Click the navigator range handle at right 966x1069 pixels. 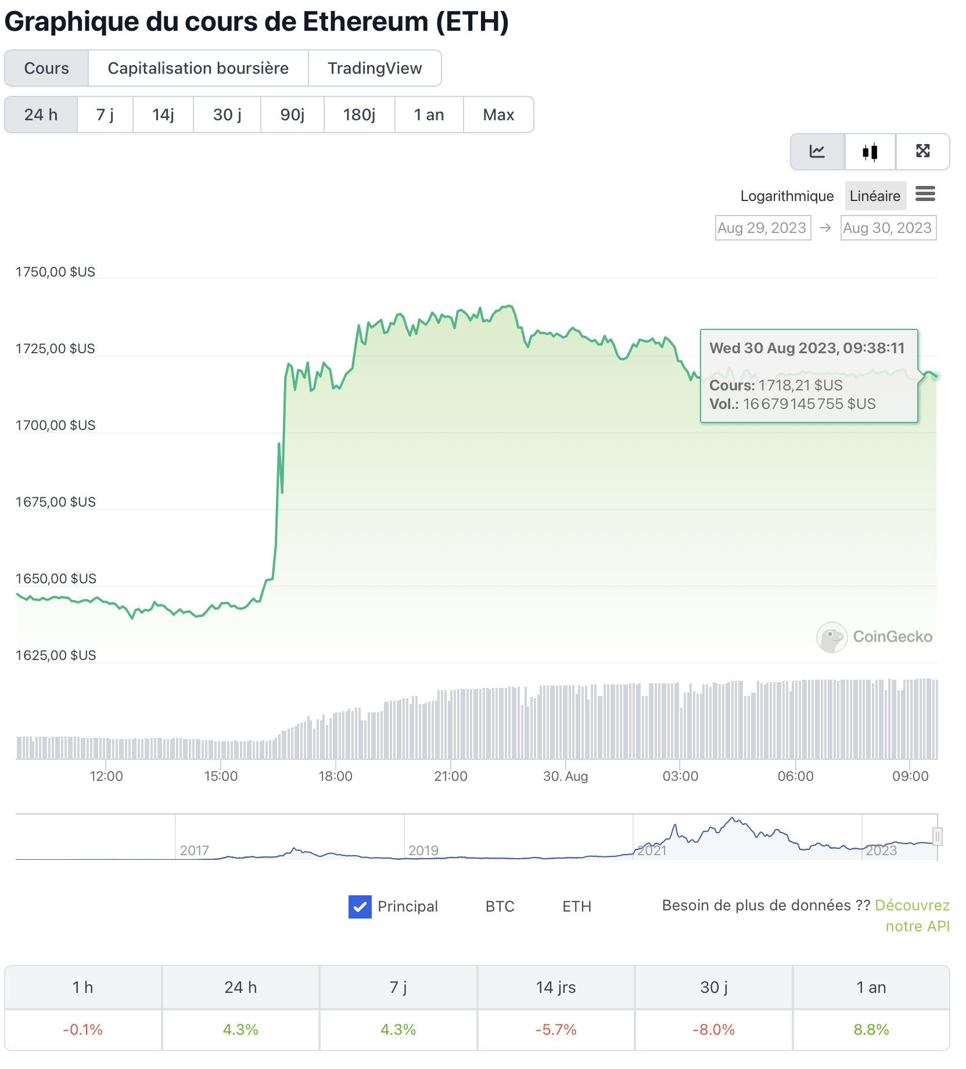pyautogui.click(x=936, y=837)
